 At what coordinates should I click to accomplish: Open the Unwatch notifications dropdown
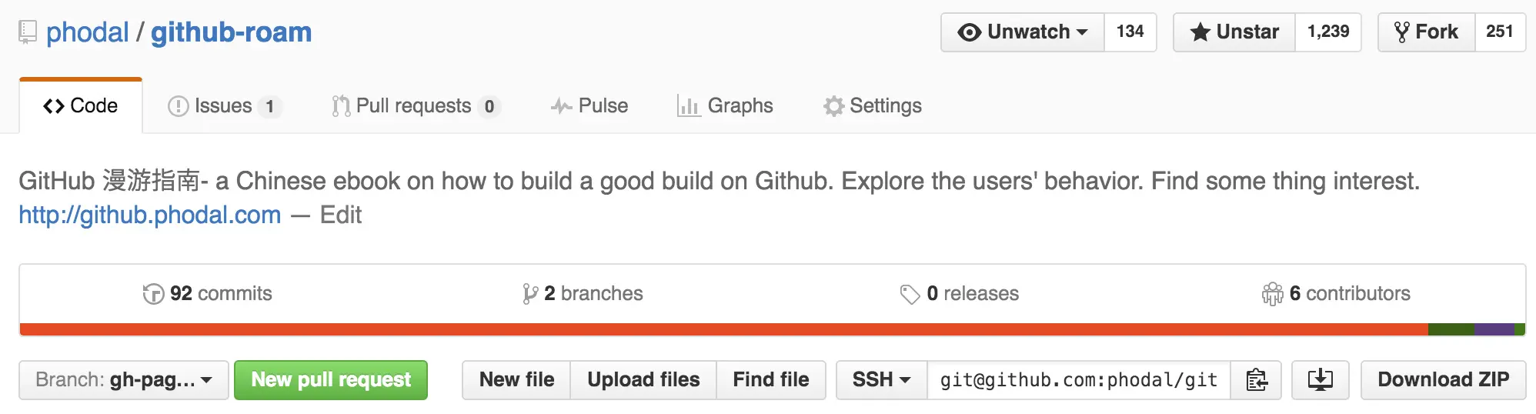[1023, 32]
